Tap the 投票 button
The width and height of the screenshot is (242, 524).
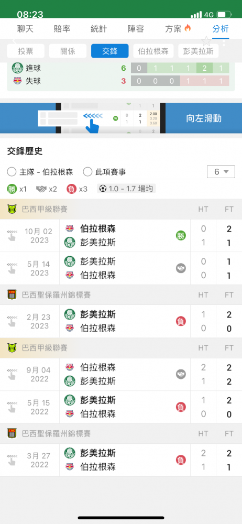pyautogui.click(x=26, y=51)
